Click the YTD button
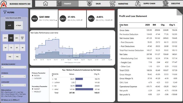This screenshot has height=103, width=183. pyautogui.click(x=10, y=57)
